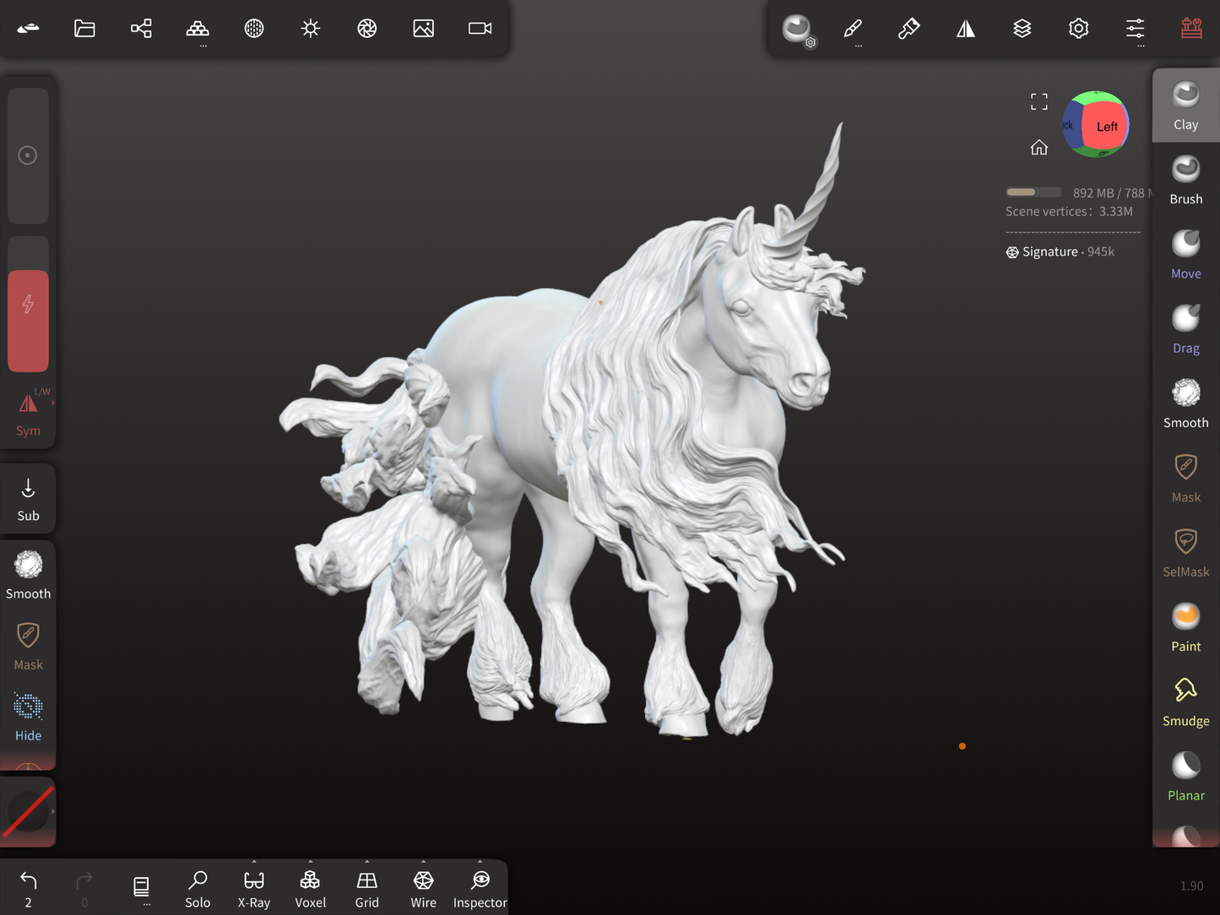Toggle Solo mode
The height and width of the screenshot is (915, 1220).
198,889
